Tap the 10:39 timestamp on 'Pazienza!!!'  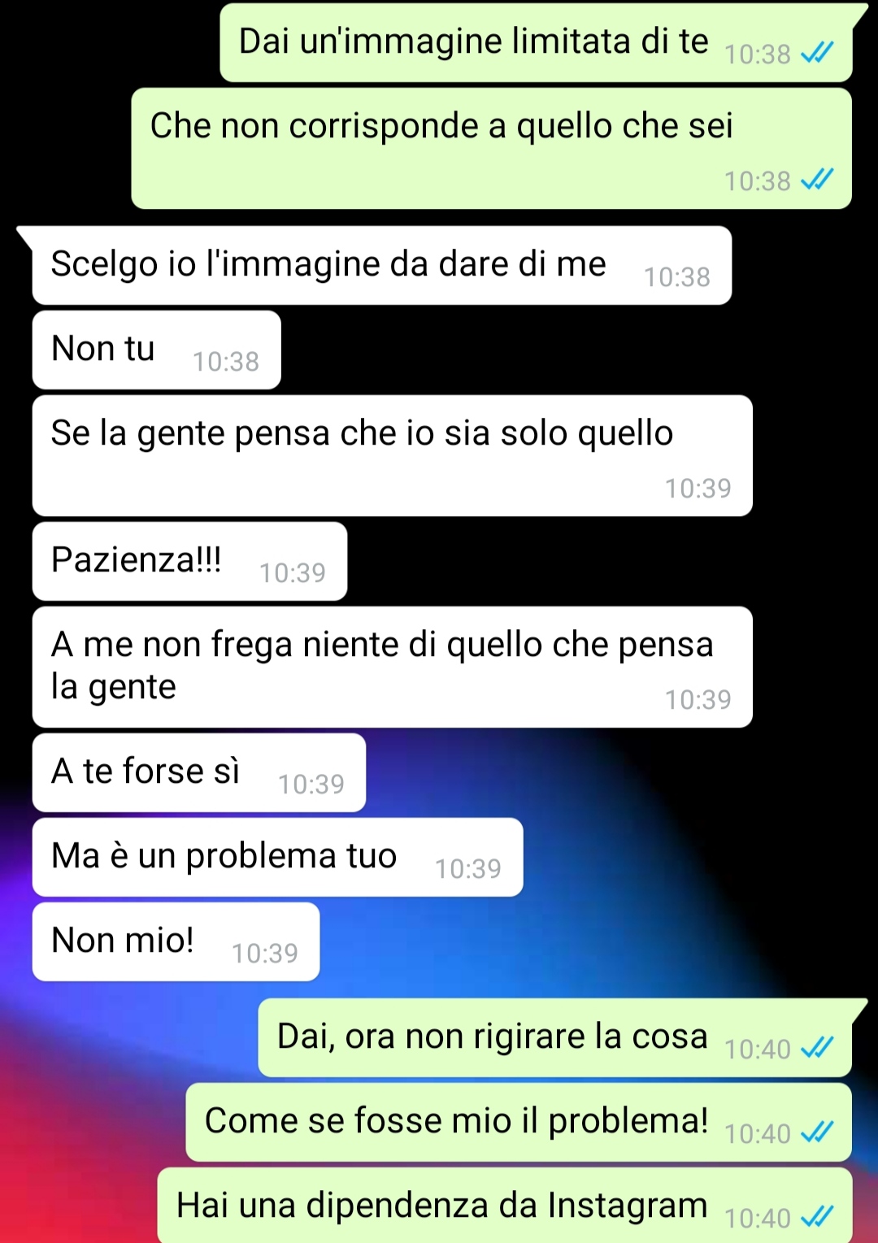pyautogui.click(x=293, y=573)
